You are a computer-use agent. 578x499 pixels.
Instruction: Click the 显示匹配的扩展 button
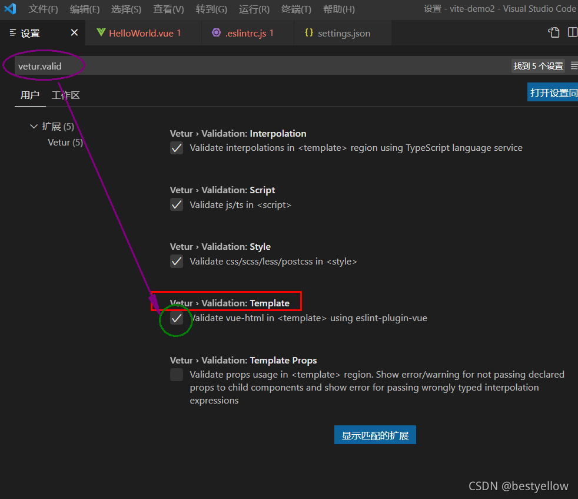375,435
